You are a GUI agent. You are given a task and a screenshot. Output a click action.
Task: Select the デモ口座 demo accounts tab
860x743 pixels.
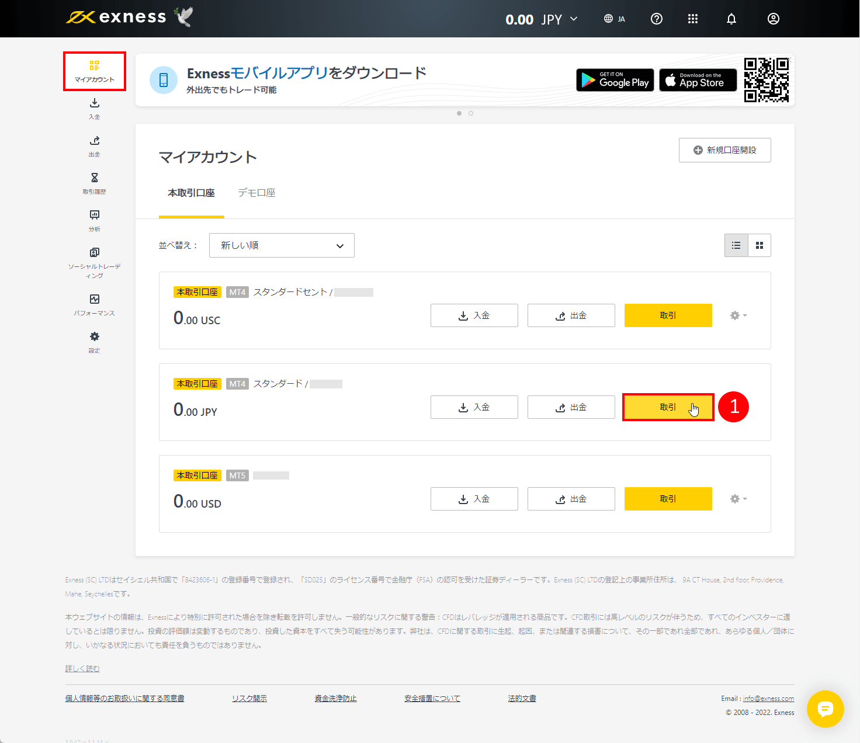(x=256, y=193)
